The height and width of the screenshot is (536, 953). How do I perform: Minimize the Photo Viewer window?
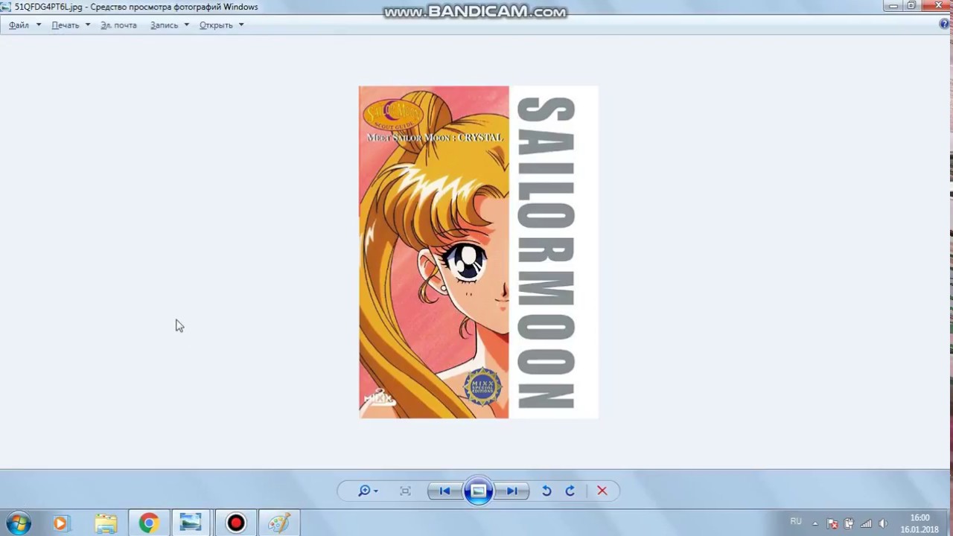tap(894, 6)
